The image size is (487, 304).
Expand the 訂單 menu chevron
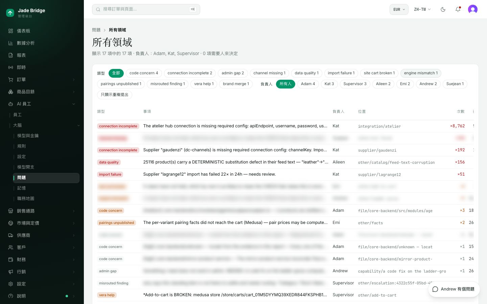[x=74, y=80]
